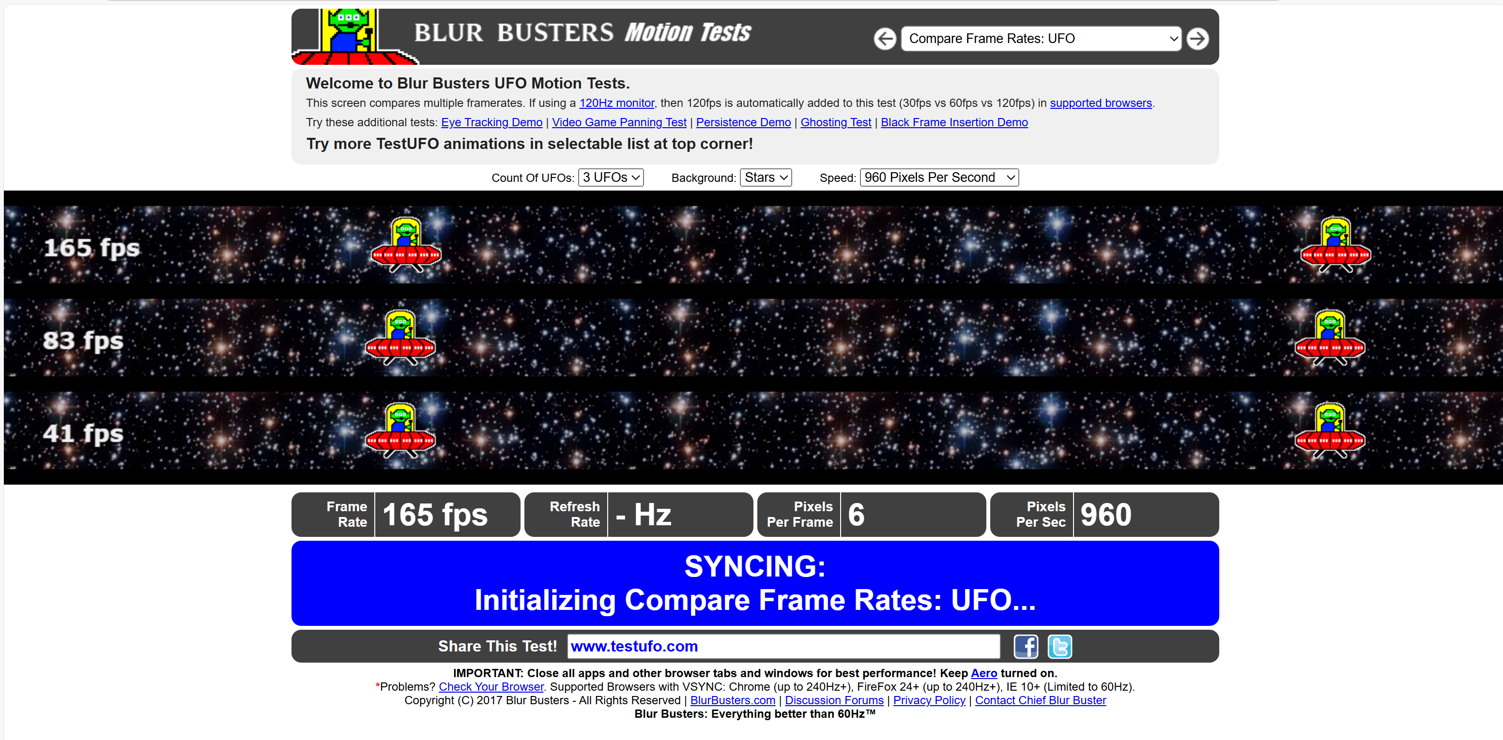Click the 41 fps lane label
The width and height of the screenshot is (1503, 740).
pos(83,433)
